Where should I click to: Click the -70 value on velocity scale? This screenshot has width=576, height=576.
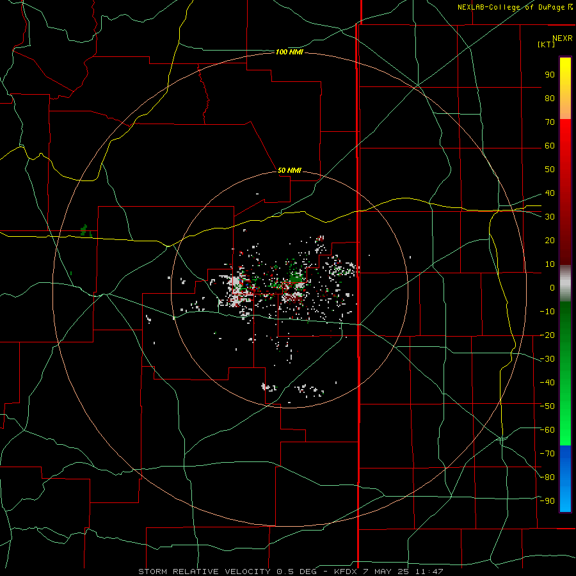pos(547,454)
